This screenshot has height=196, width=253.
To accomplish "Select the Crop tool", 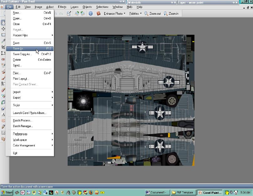I will [x=3, y=47].
